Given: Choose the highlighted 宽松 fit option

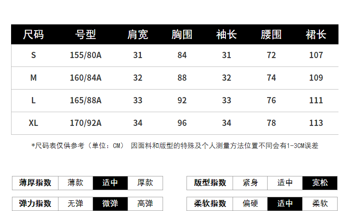Looking at the screenshot, I should [320, 183].
